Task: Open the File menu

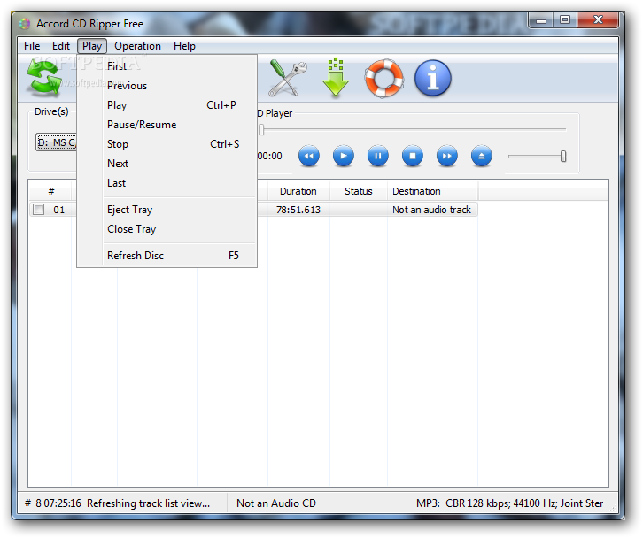Action: 32,46
